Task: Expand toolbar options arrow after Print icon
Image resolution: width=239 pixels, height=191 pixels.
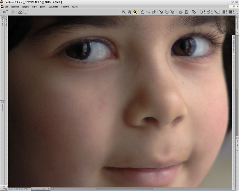Action: [25, 13]
